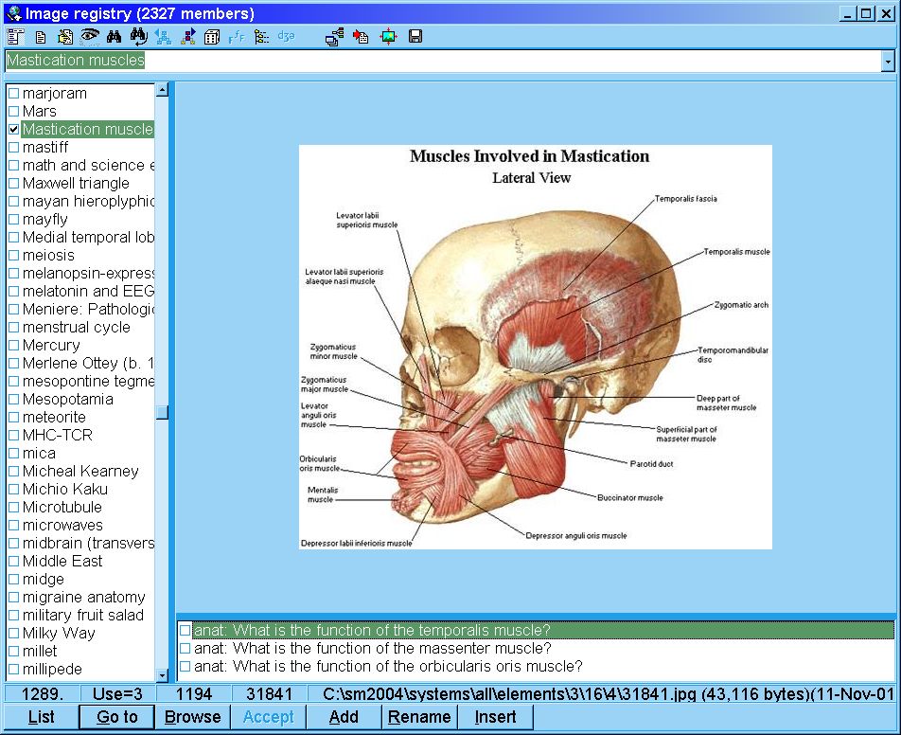Check the checkbox next to mastiff
Screen dimensions: 901x735
tap(13, 147)
